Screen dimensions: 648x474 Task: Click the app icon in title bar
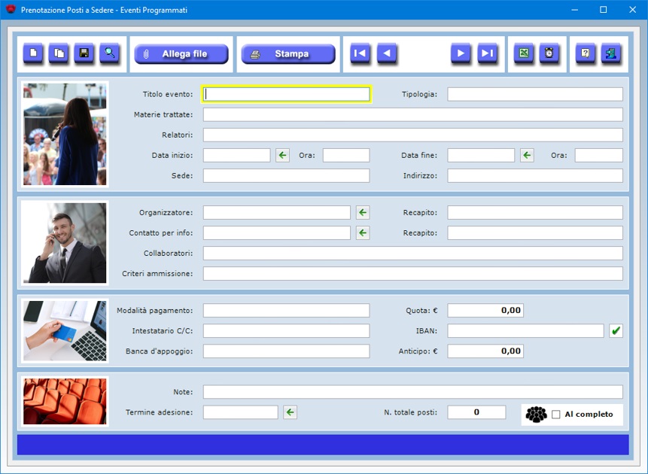pyautogui.click(x=11, y=10)
